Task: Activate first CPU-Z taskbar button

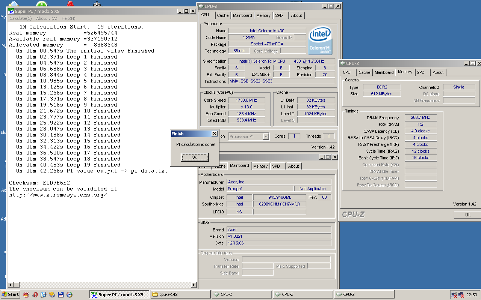Action: [x=242, y=294]
